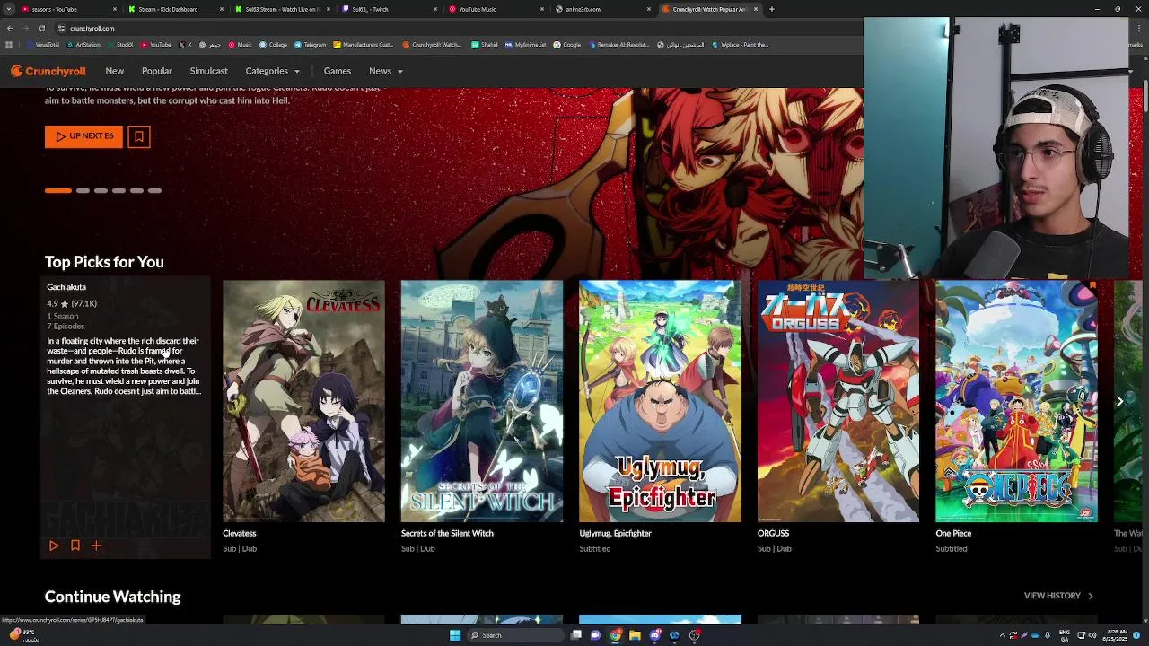The width and height of the screenshot is (1149, 646).
Task: Open the Remaker AI bookmark
Action: 620,44
